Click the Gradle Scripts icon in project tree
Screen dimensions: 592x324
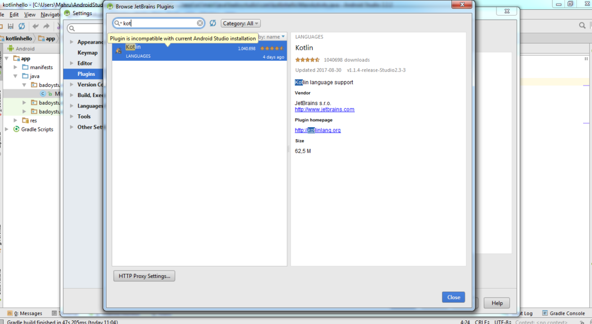tap(16, 129)
